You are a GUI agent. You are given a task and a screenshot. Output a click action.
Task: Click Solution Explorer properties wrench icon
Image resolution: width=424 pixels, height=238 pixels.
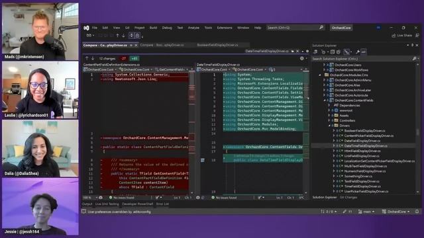[358, 52]
